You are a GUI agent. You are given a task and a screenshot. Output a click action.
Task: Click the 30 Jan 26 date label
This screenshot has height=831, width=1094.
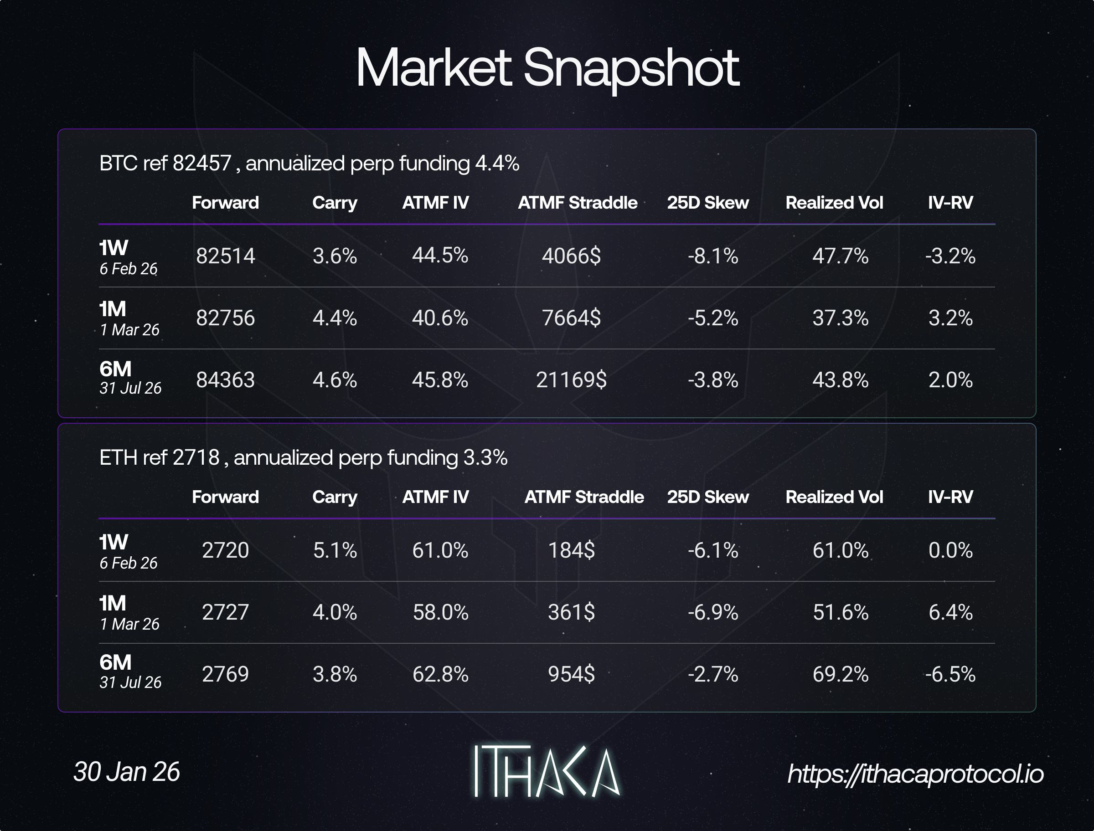[x=127, y=772]
